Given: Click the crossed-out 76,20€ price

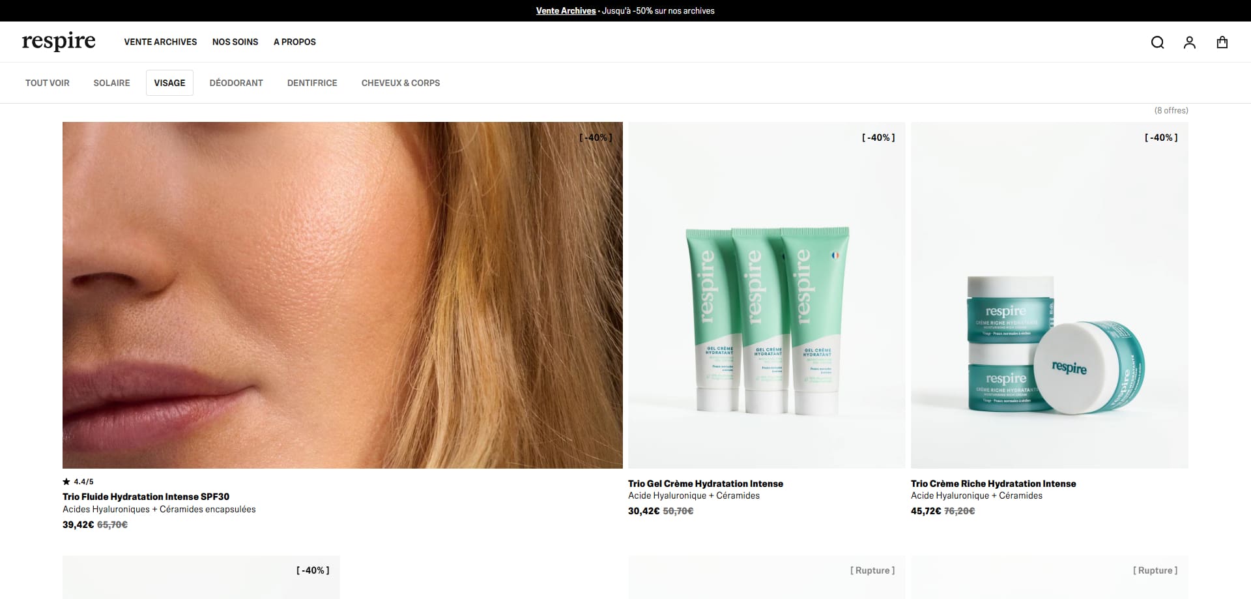Looking at the screenshot, I should [960, 511].
